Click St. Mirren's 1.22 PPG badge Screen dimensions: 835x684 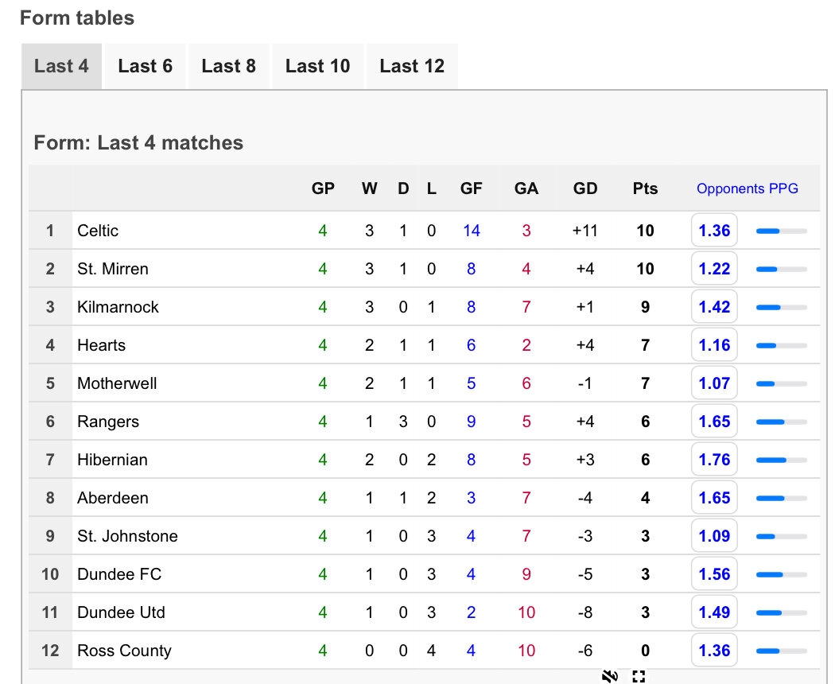tap(714, 269)
